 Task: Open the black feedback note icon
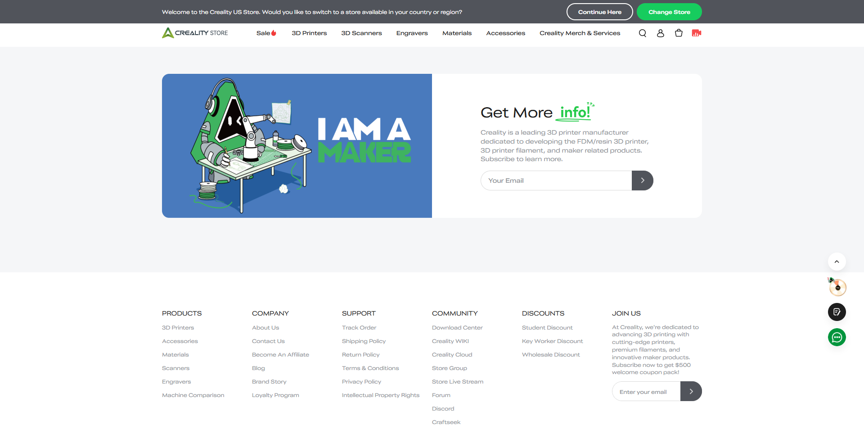pyautogui.click(x=837, y=312)
